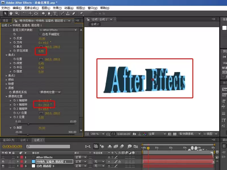Select the Pen tool

click(x=49, y=14)
